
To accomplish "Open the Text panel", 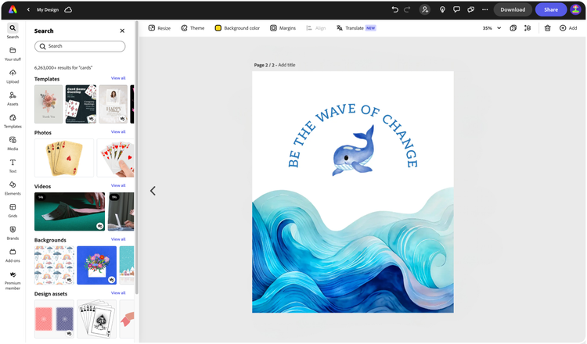I will tap(13, 166).
